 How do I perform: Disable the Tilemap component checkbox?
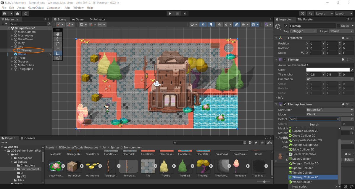[x=285, y=60]
